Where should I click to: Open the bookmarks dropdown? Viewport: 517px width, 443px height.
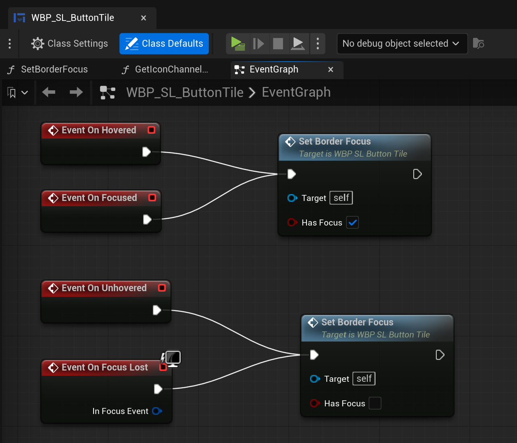18,93
